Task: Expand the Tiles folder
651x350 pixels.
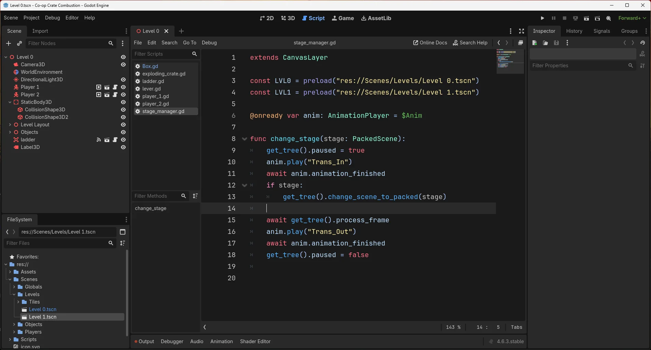Action: (x=18, y=302)
